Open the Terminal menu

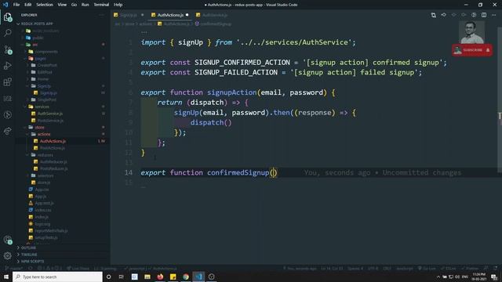pyautogui.click(x=101, y=5)
